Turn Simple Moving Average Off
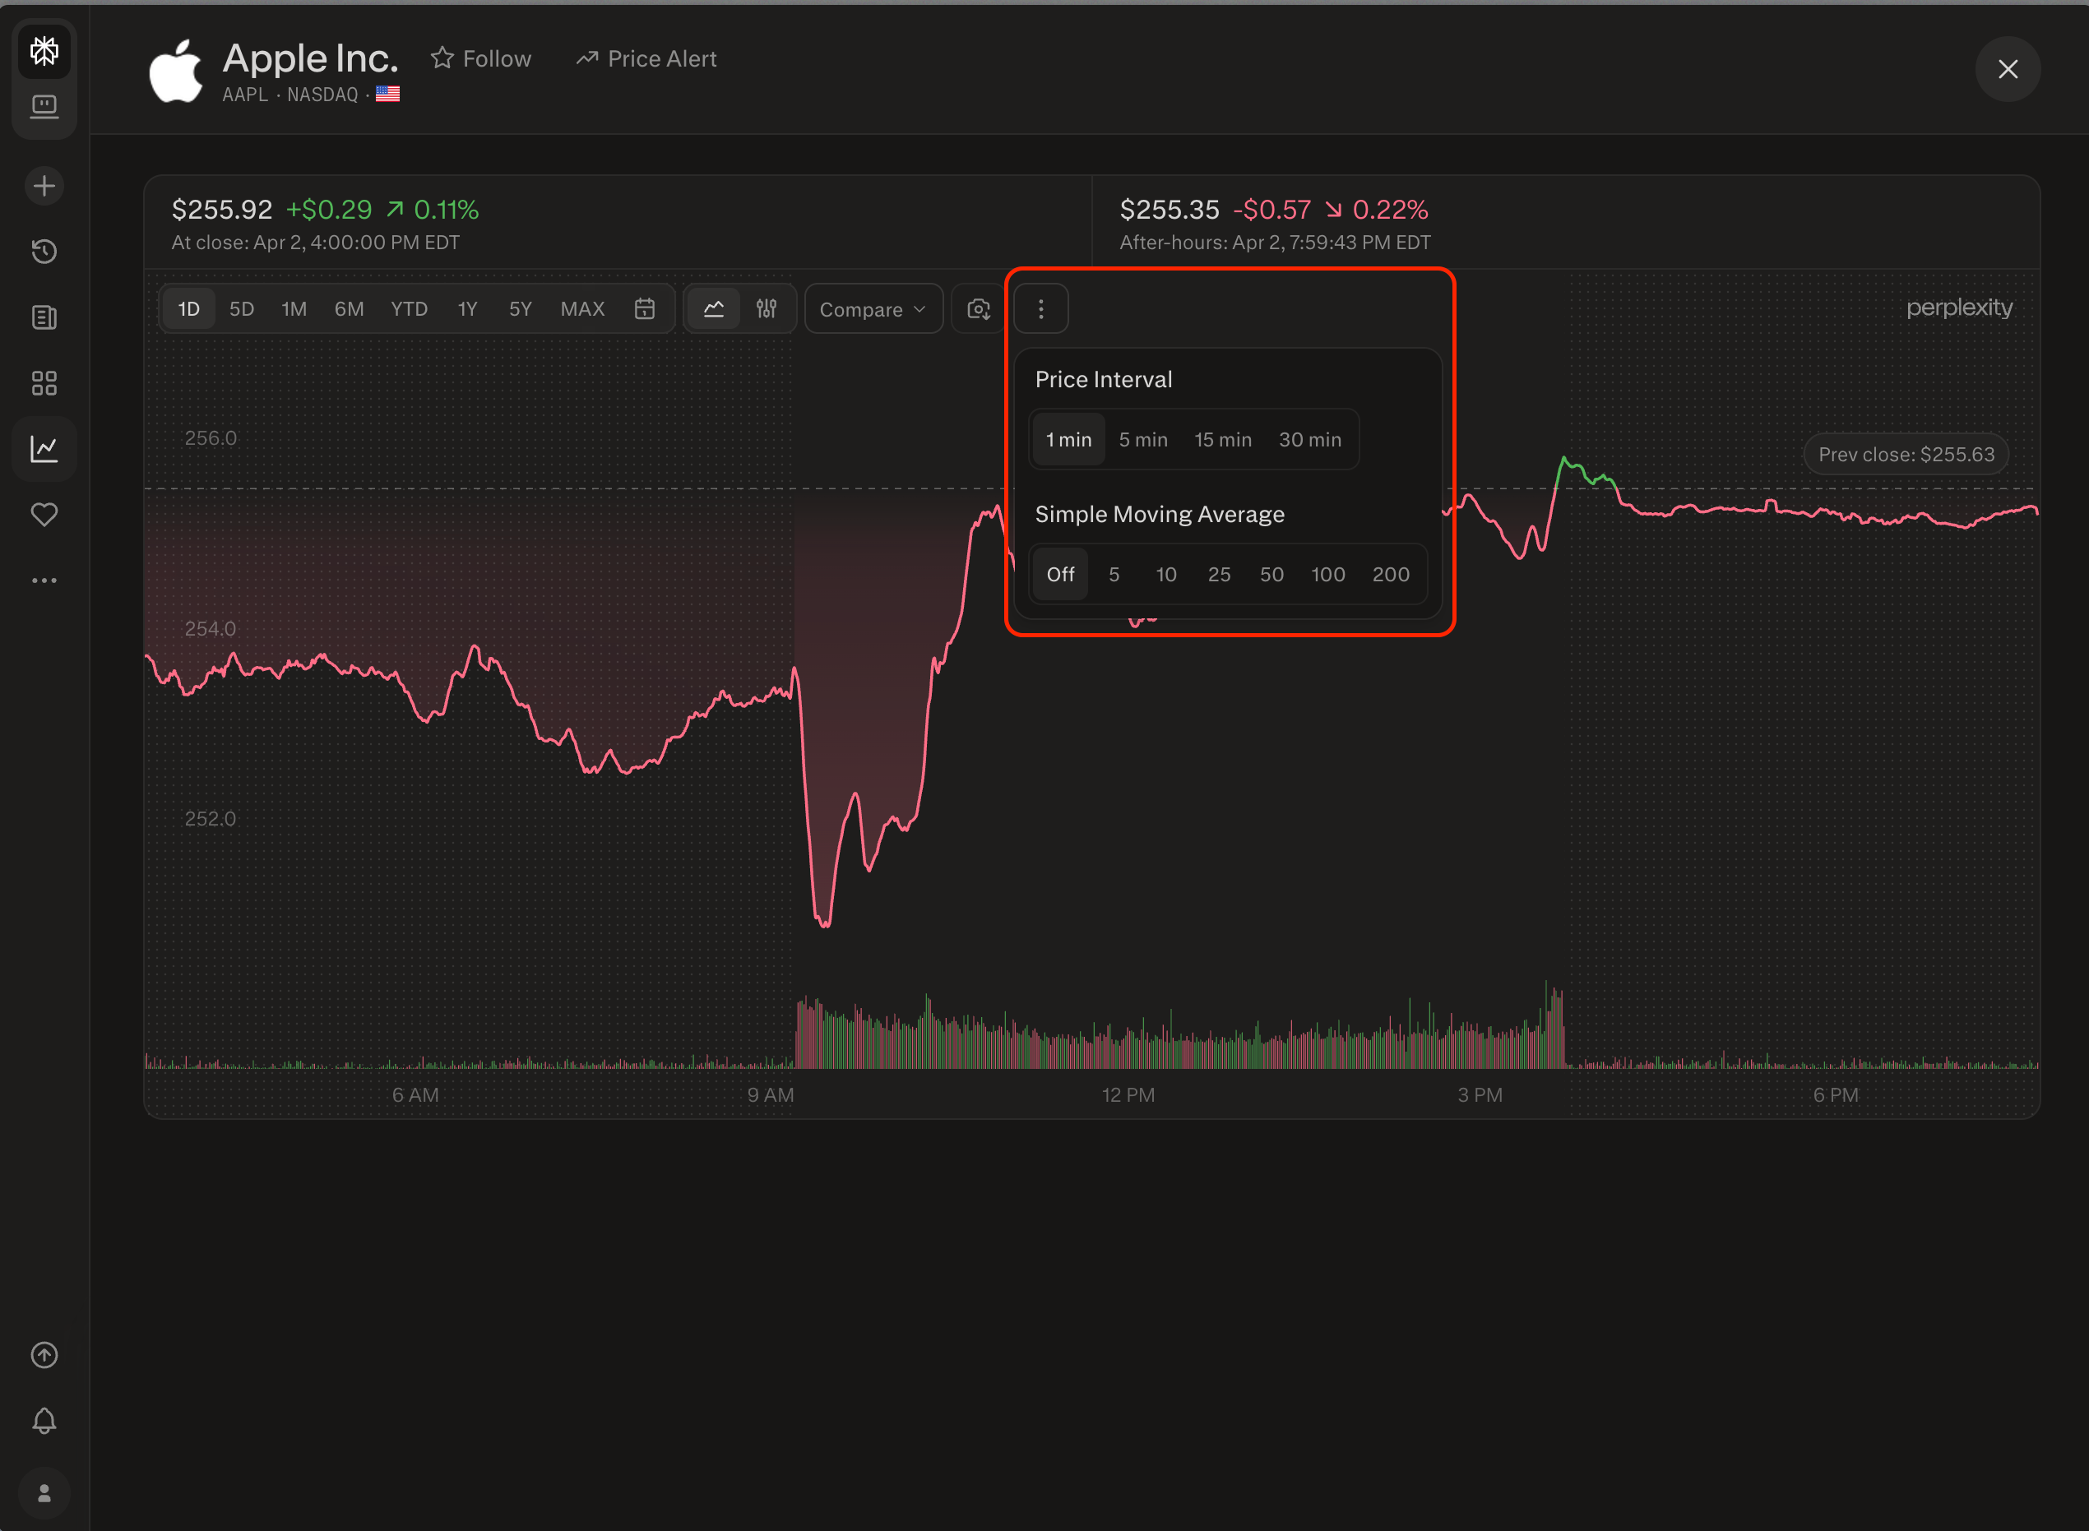The height and width of the screenshot is (1531, 2089). (1059, 574)
